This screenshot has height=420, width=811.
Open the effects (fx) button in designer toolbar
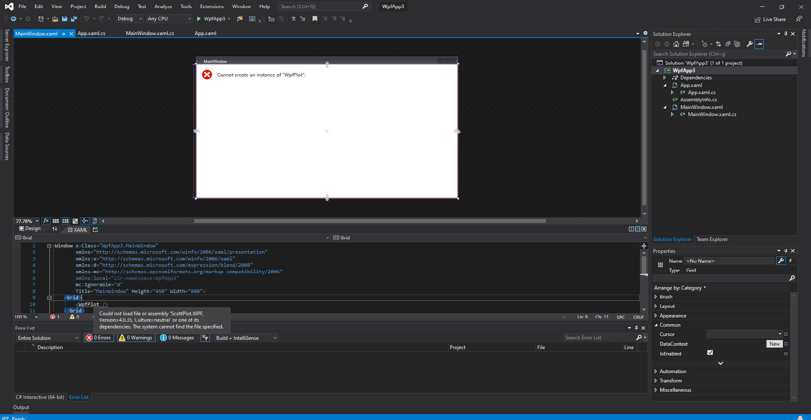(x=46, y=221)
